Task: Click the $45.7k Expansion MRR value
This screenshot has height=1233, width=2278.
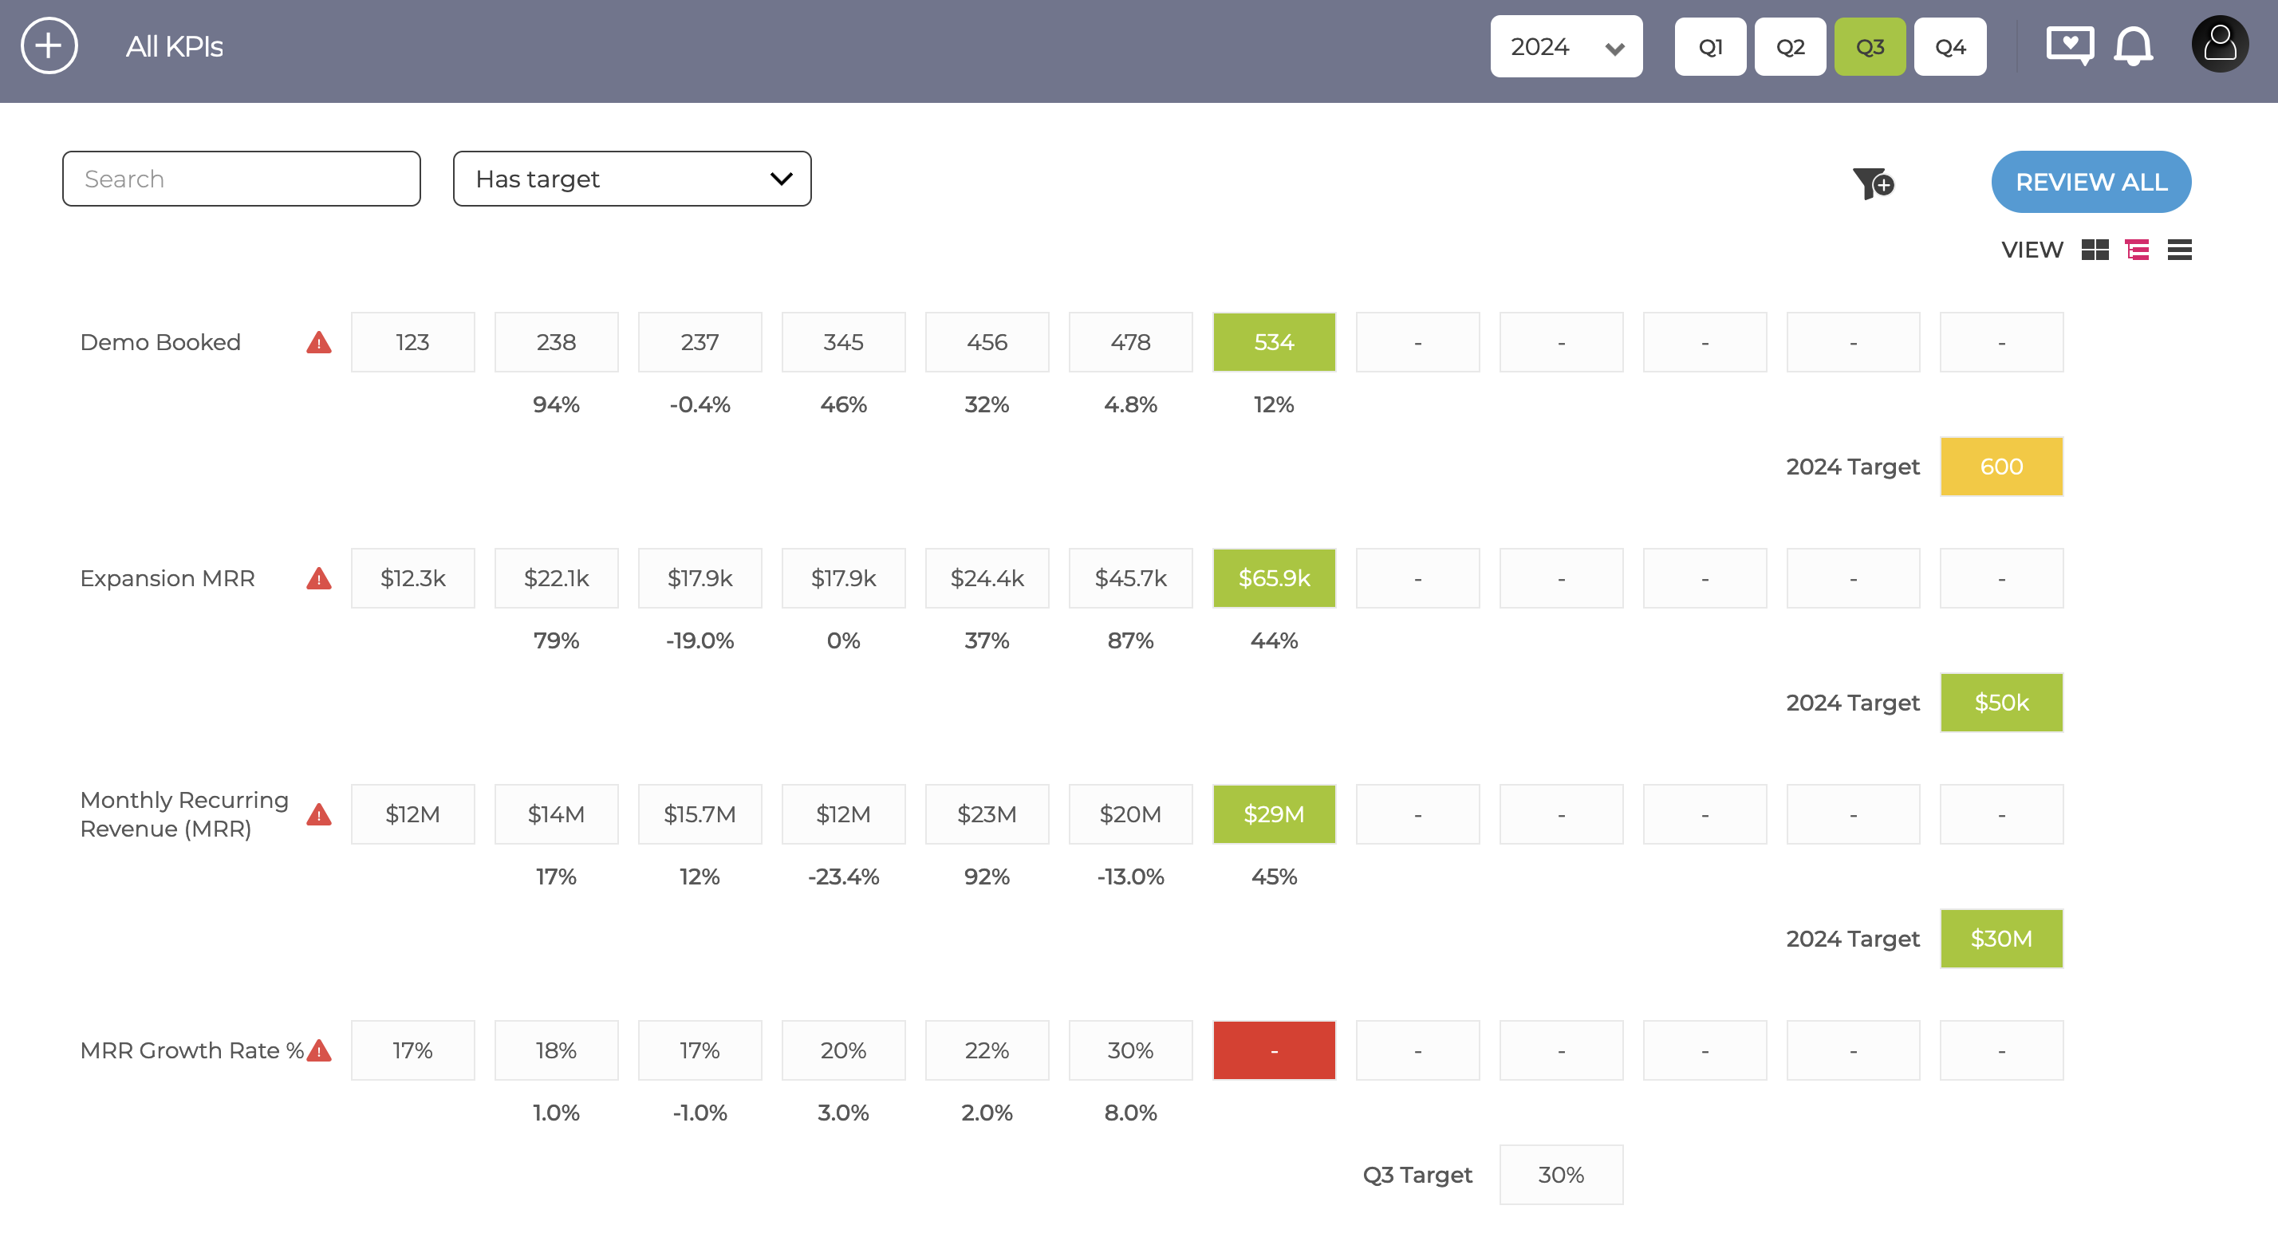Action: [1130, 578]
